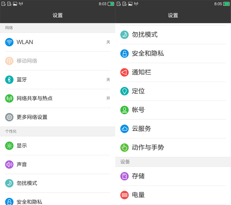Open the 定位 location label
This screenshot has width=231, height=205.
click(x=138, y=91)
